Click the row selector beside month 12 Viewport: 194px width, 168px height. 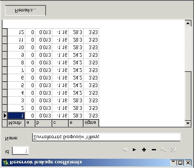[5, 32]
